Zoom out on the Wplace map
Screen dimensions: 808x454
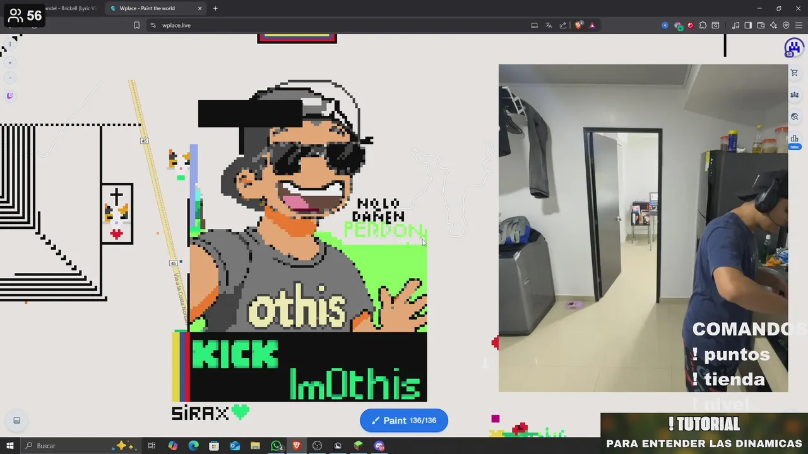pyautogui.click(x=10, y=78)
